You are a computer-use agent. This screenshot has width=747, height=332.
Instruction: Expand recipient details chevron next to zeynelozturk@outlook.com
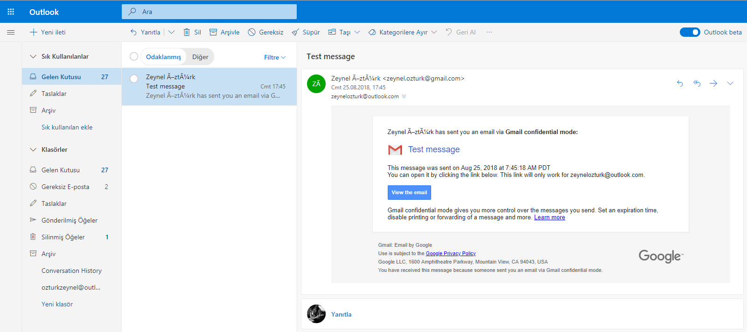[x=404, y=96]
